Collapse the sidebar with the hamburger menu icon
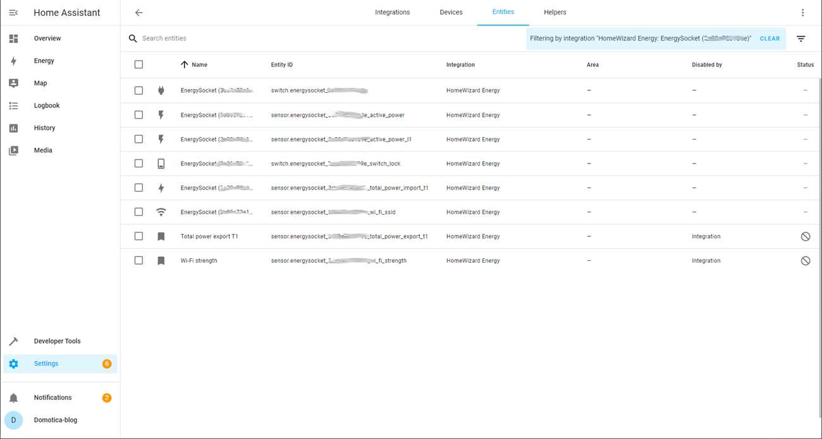This screenshot has height=439, width=822. [13, 13]
